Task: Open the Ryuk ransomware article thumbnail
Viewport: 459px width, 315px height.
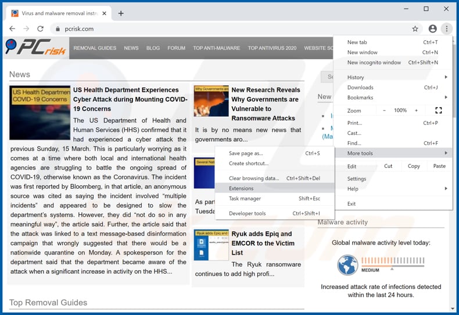Action: click(x=211, y=245)
